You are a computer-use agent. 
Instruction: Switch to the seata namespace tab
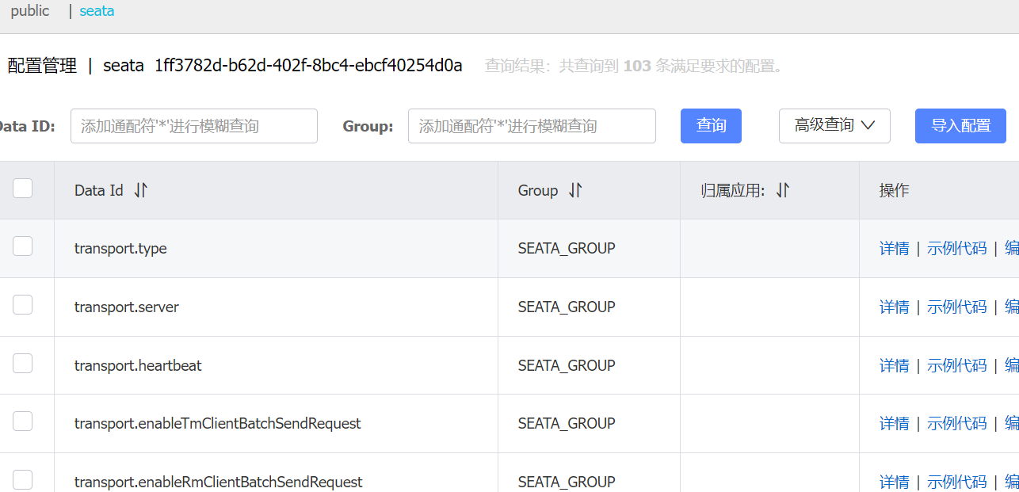click(97, 11)
